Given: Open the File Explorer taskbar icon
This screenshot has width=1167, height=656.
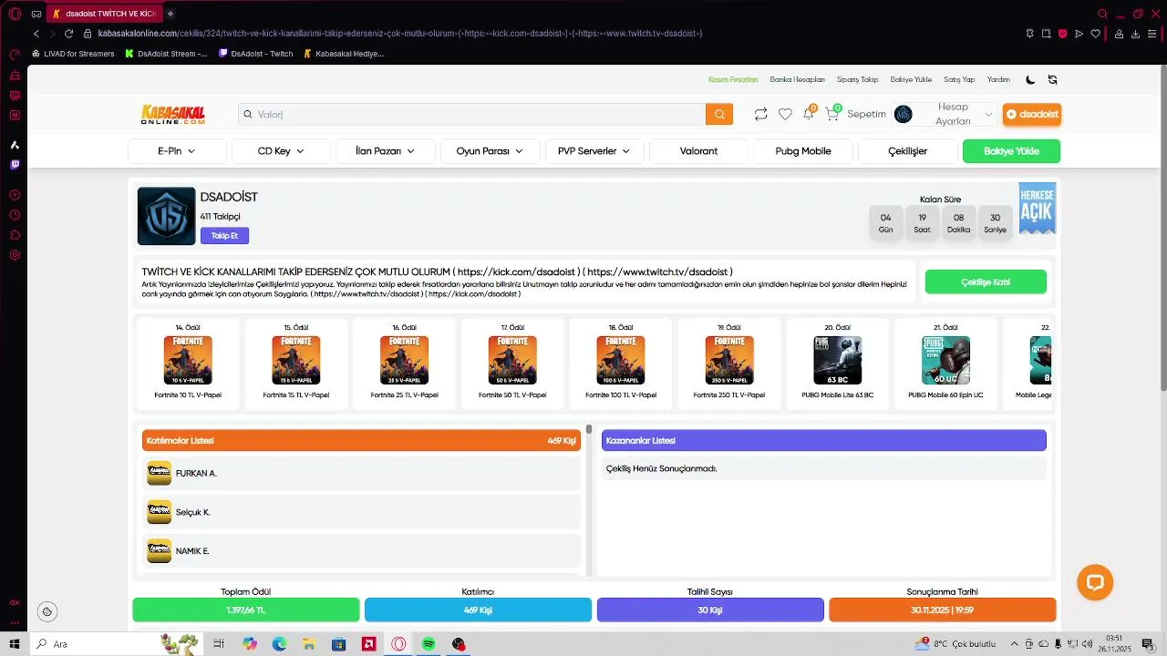Looking at the screenshot, I should coord(309,644).
